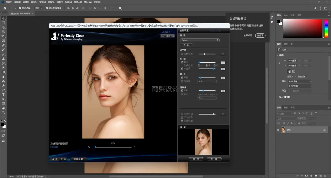Select the Crop tool
Image resolution: width=331 pixels, height=178 pixels.
[x=3, y=36]
